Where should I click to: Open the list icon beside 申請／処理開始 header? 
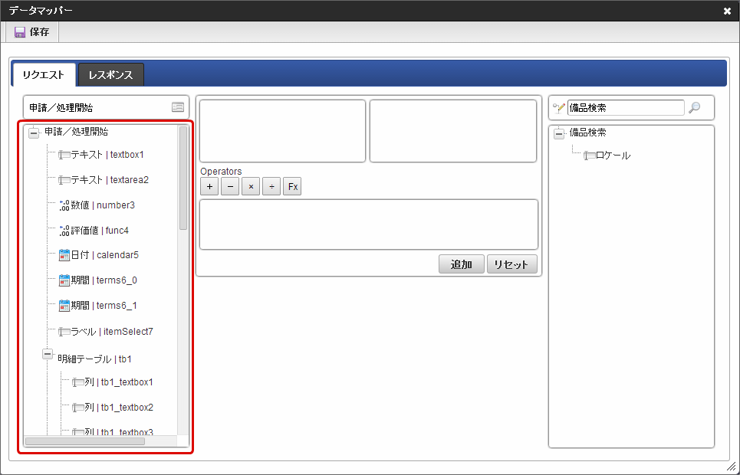coord(178,106)
